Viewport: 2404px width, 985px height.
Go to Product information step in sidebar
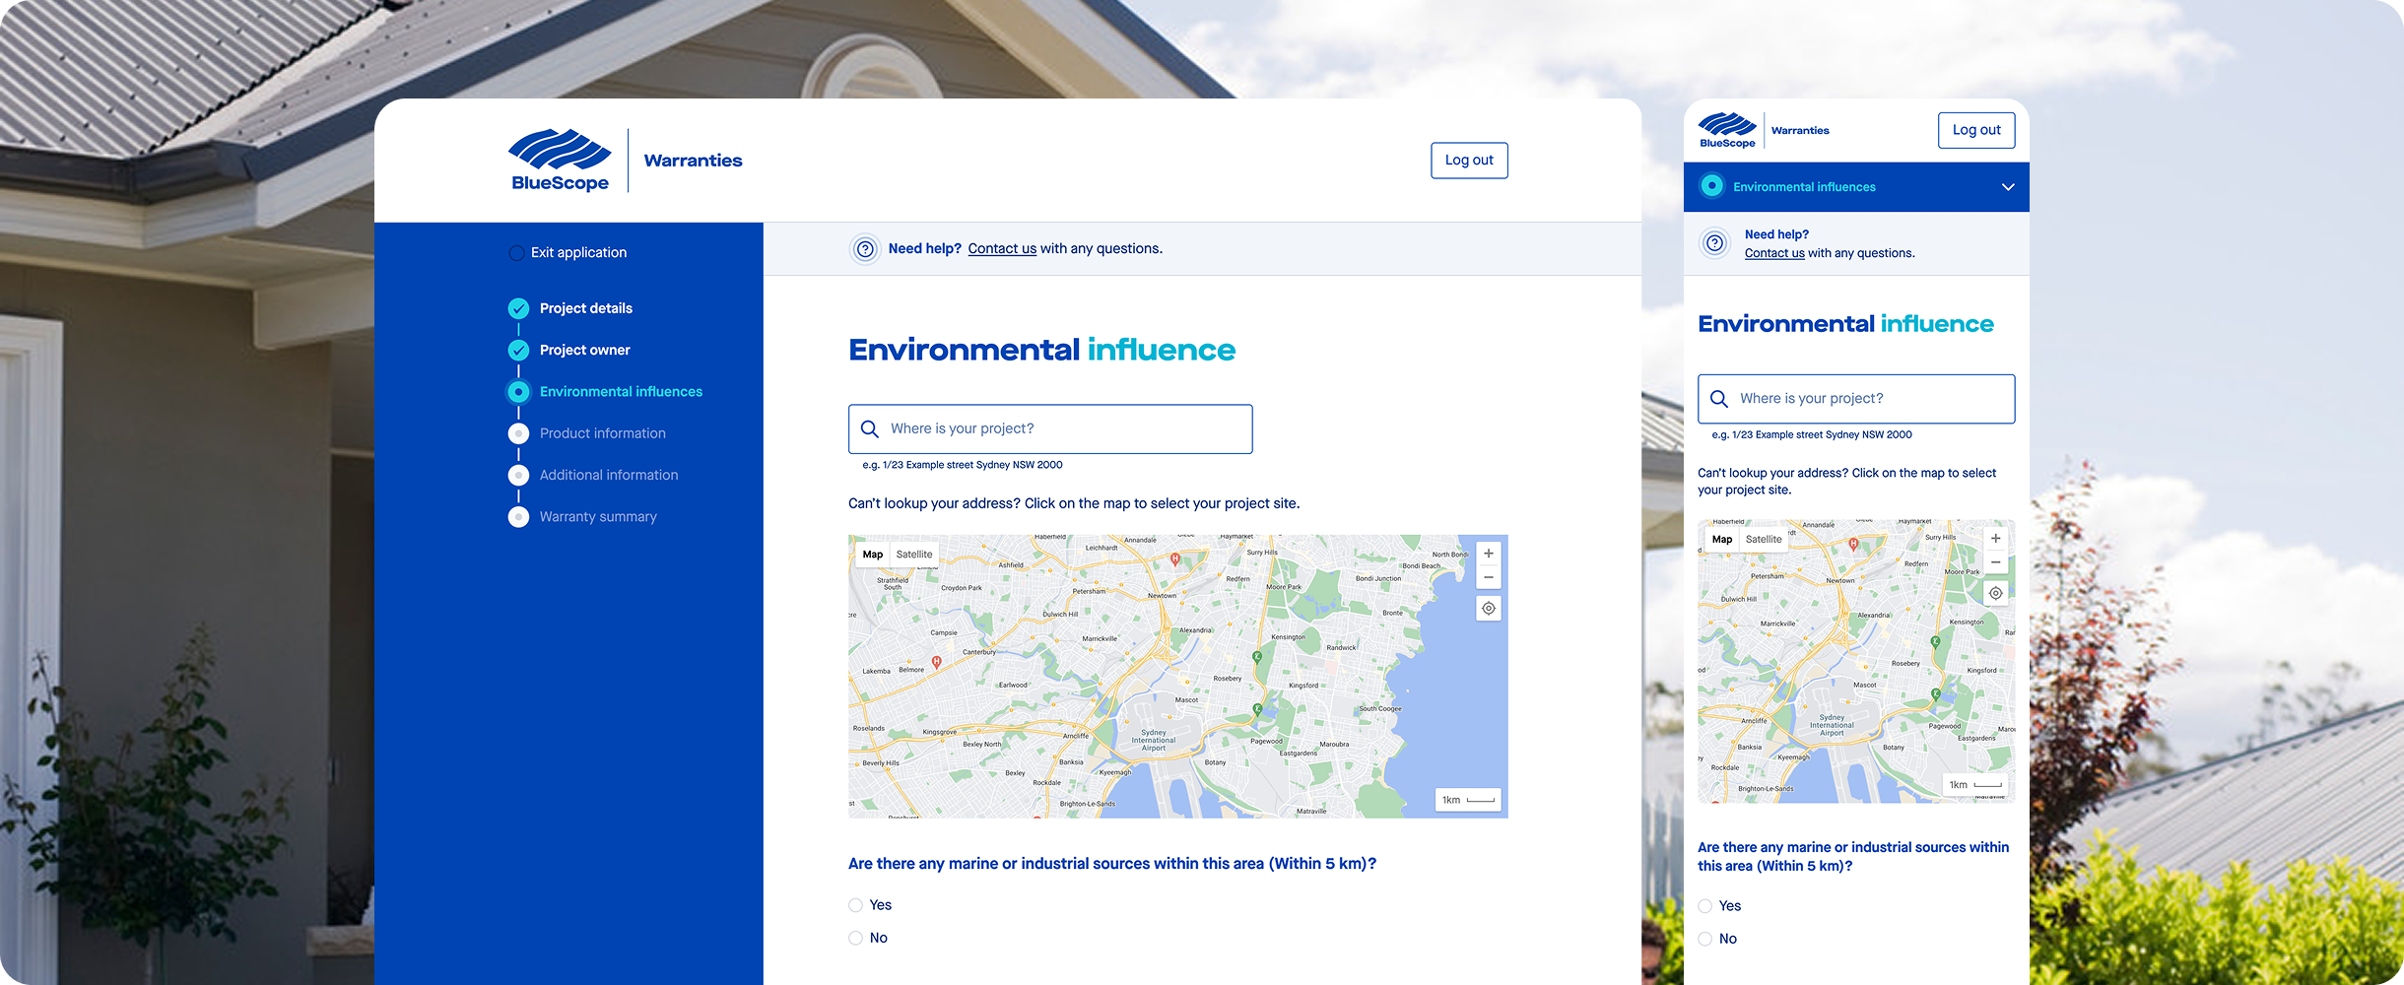tap(602, 433)
